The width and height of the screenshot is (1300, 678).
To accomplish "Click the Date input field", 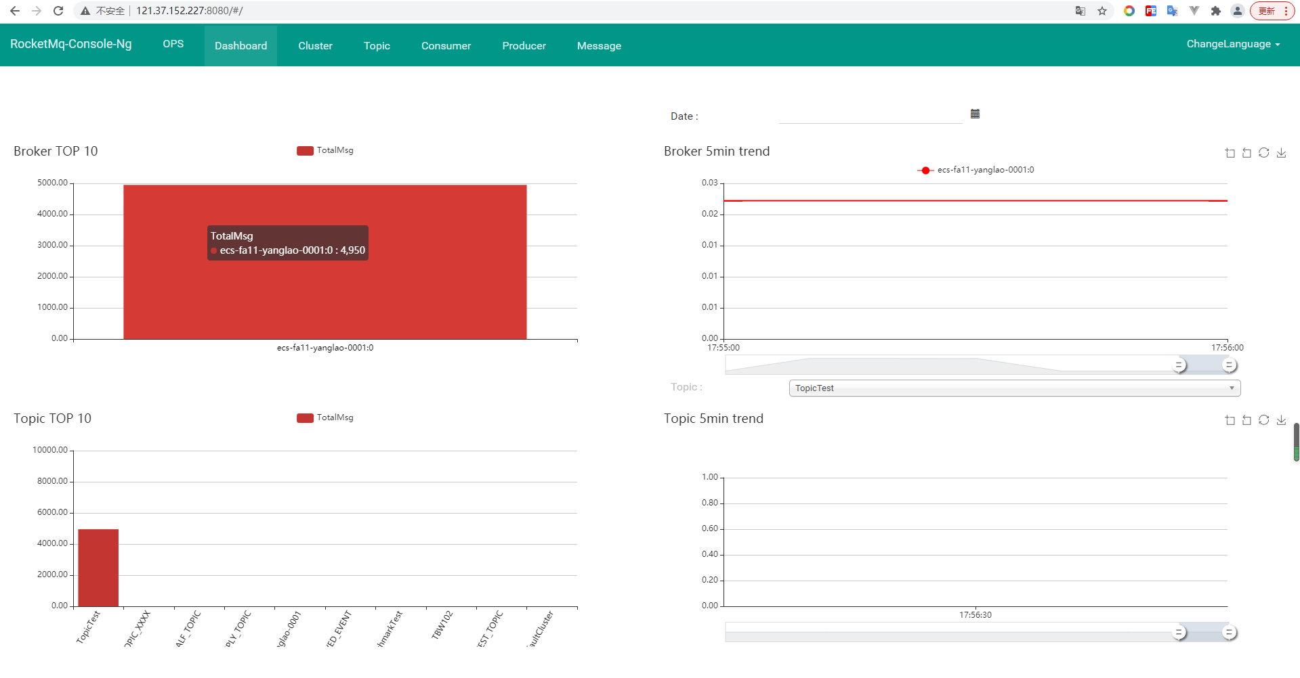I will [x=871, y=115].
